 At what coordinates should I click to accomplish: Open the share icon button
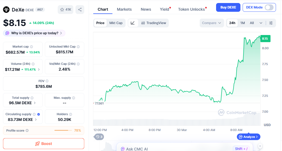tap(80, 10)
